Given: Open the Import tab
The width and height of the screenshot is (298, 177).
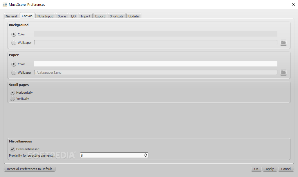Looking at the screenshot, I should (85, 16).
